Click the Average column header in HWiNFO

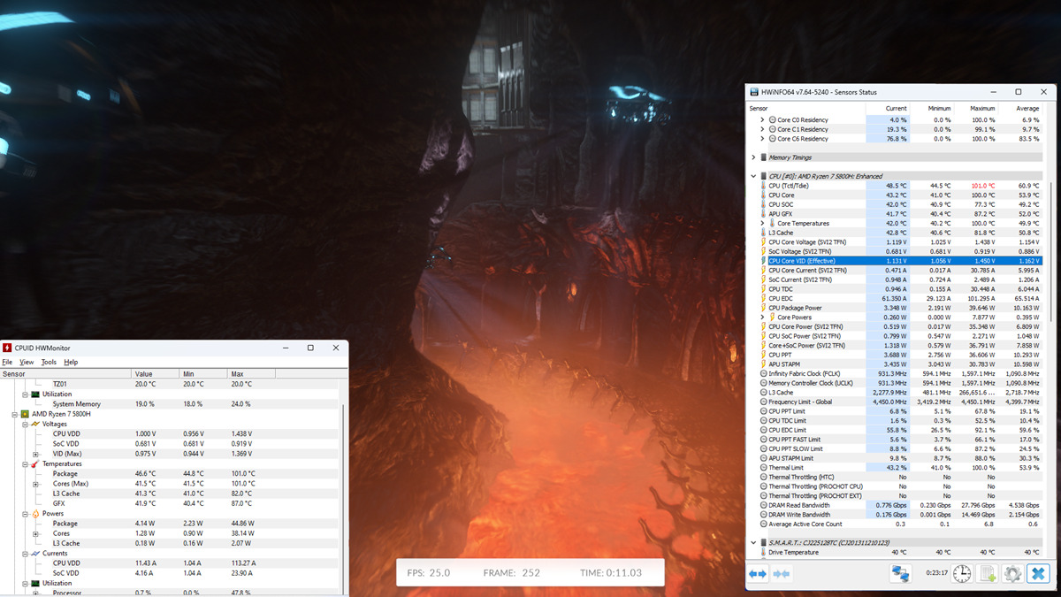[x=1019, y=108]
